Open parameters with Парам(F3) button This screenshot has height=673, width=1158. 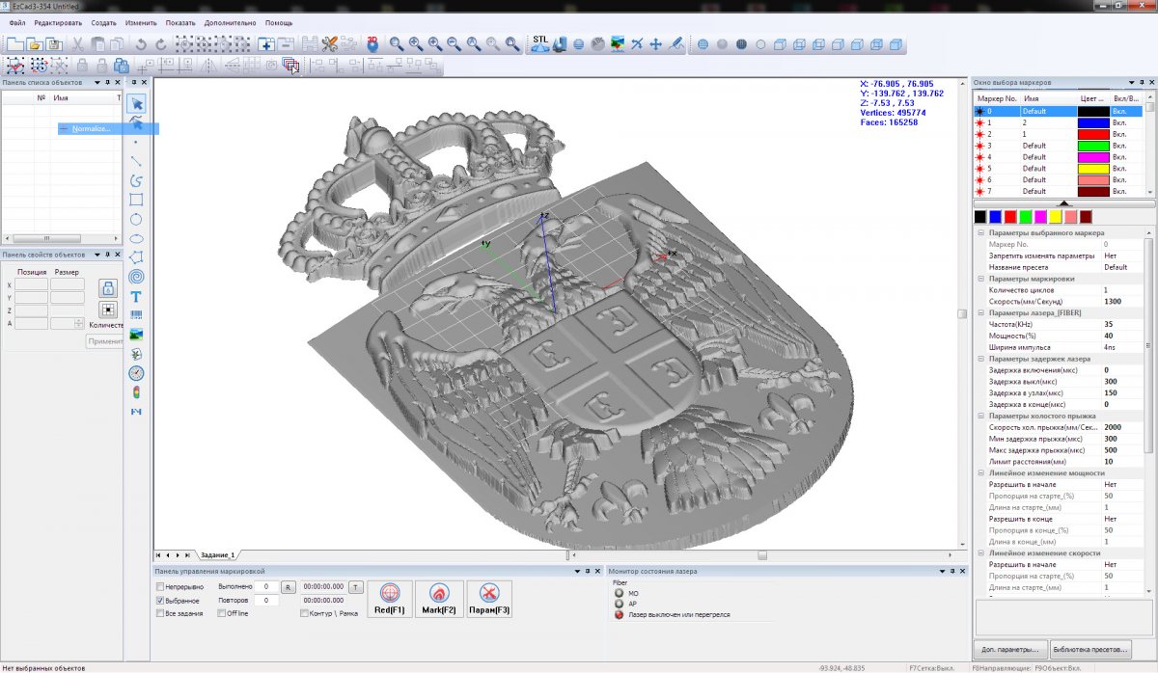pyautogui.click(x=488, y=601)
